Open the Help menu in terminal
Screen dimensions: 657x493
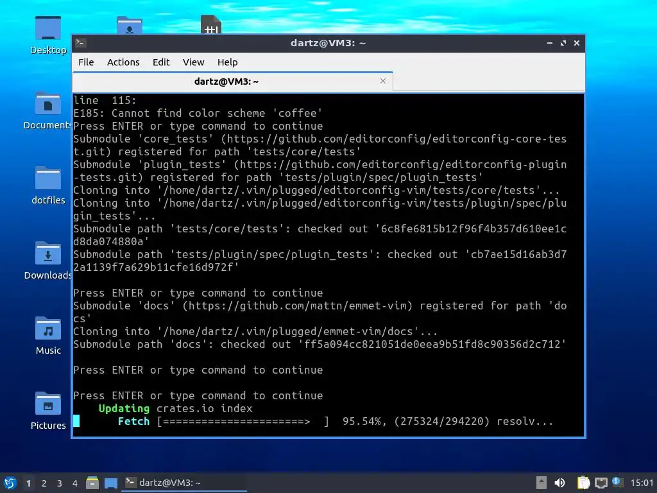pos(228,62)
